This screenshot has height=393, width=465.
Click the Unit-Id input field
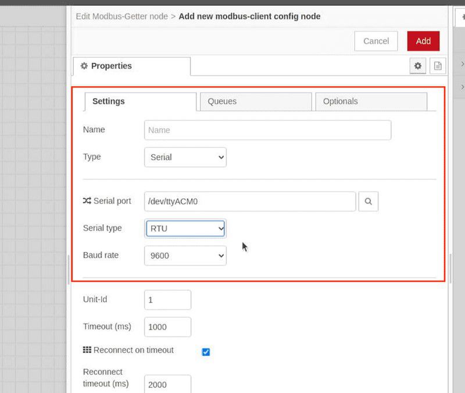click(167, 300)
